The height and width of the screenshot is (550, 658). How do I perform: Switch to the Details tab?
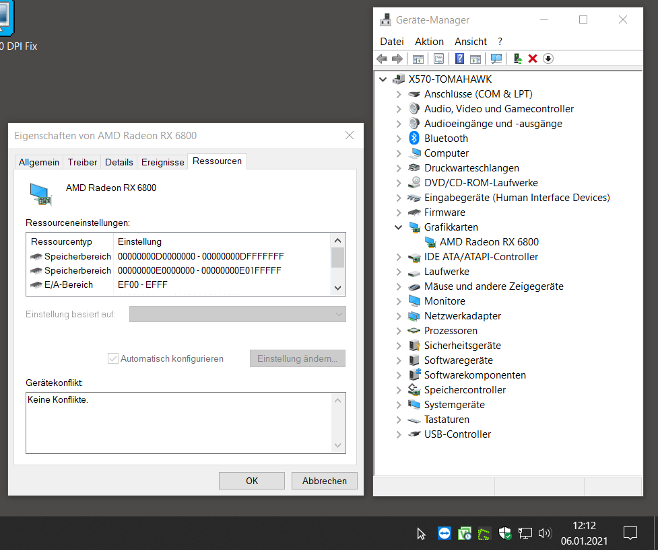pyautogui.click(x=119, y=162)
